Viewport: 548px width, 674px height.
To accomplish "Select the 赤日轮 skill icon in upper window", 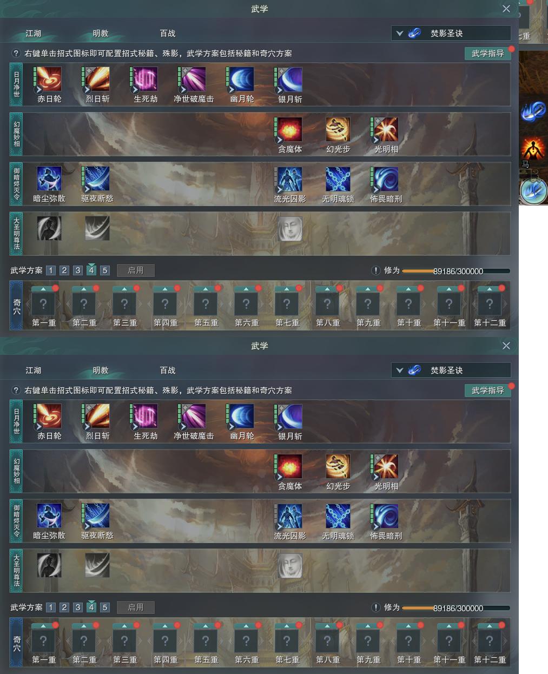I will [x=49, y=80].
